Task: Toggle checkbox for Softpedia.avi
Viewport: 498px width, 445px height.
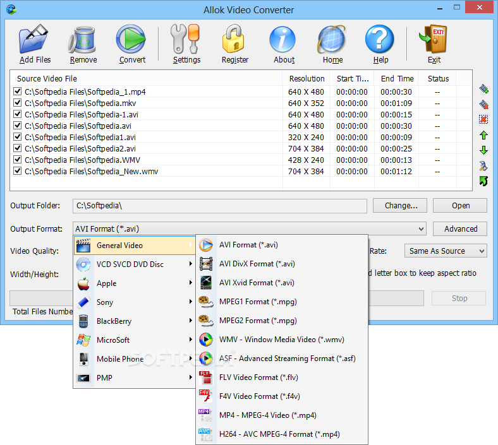Action: pos(17,126)
